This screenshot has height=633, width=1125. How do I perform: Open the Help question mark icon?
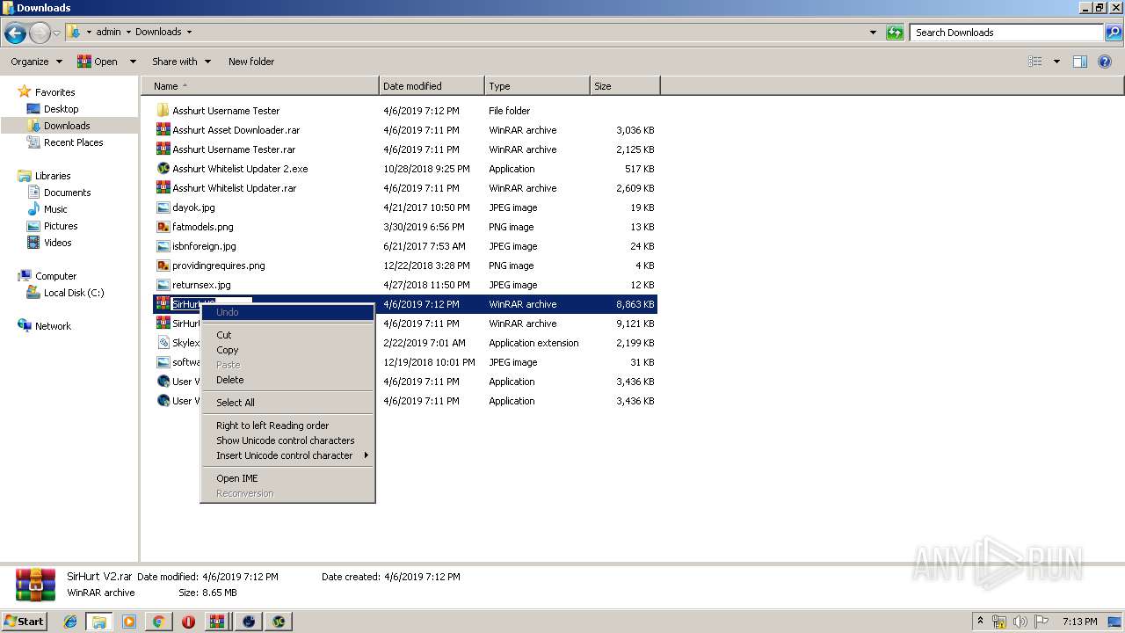[1105, 62]
